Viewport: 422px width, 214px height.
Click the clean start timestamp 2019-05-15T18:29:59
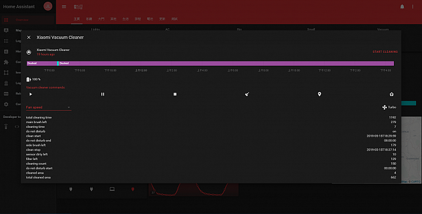tap(382, 136)
